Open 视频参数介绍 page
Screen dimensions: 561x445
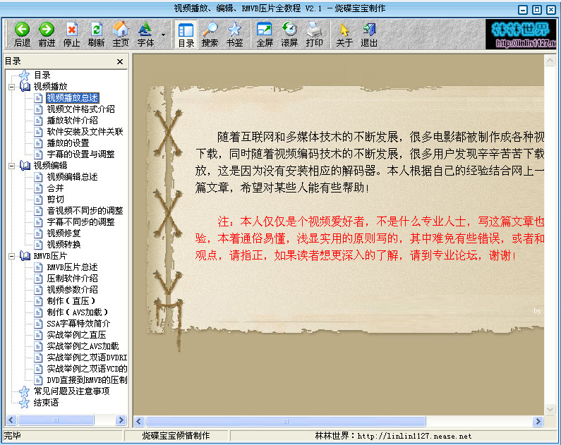point(72,290)
